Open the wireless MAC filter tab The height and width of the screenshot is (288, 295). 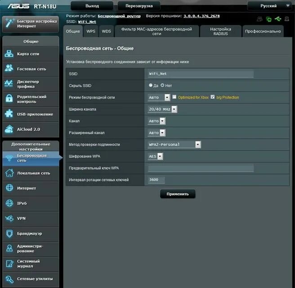tap(156, 31)
